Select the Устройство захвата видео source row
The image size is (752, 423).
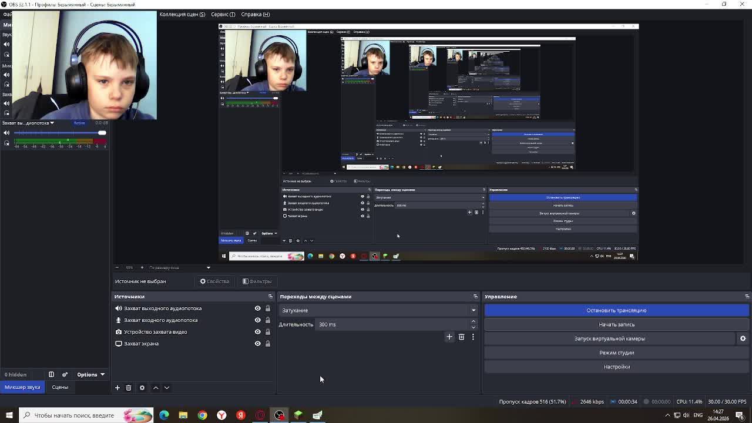[x=193, y=332]
